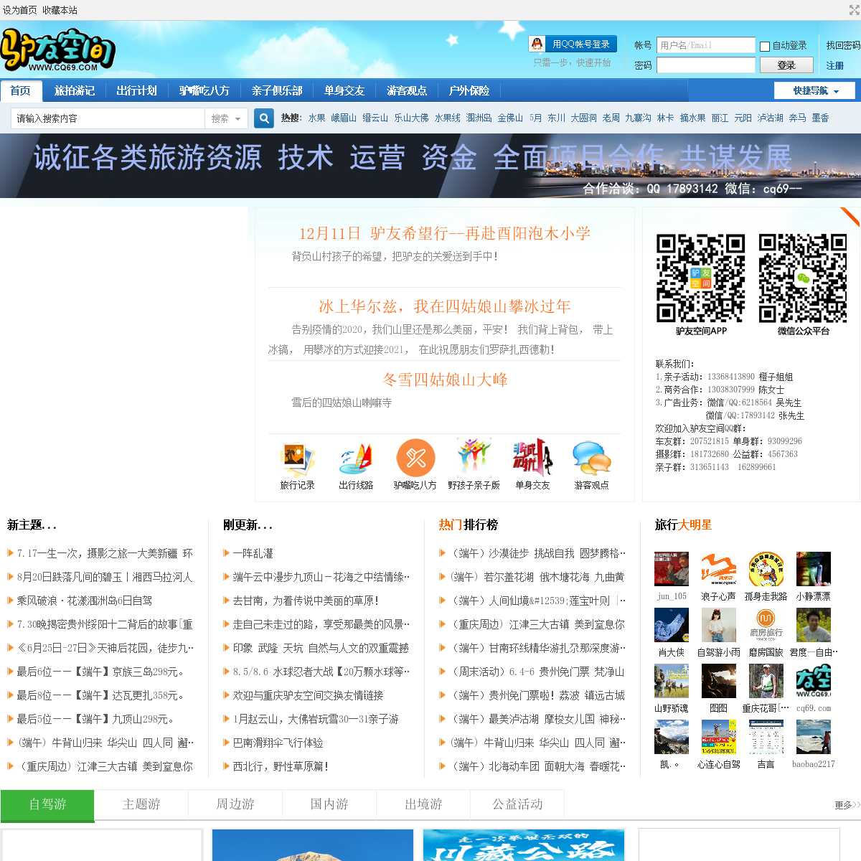Open the 冬雪四姑娘山大峰 headline
The height and width of the screenshot is (861, 861).
click(445, 380)
